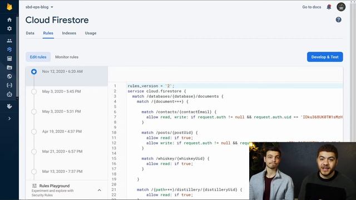Switch to the Data tab
The height and width of the screenshot is (200, 356).
(x=30, y=33)
